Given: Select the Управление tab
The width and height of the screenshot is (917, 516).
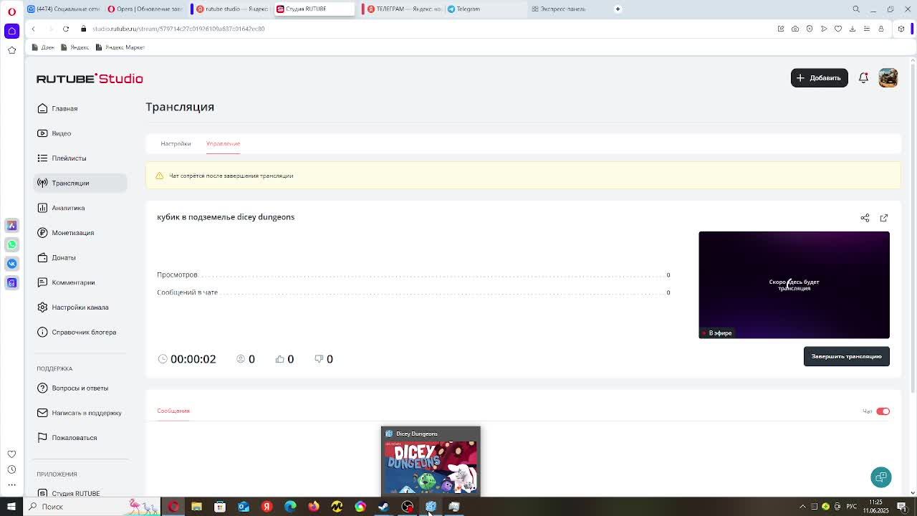Looking at the screenshot, I should [x=223, y=143].
